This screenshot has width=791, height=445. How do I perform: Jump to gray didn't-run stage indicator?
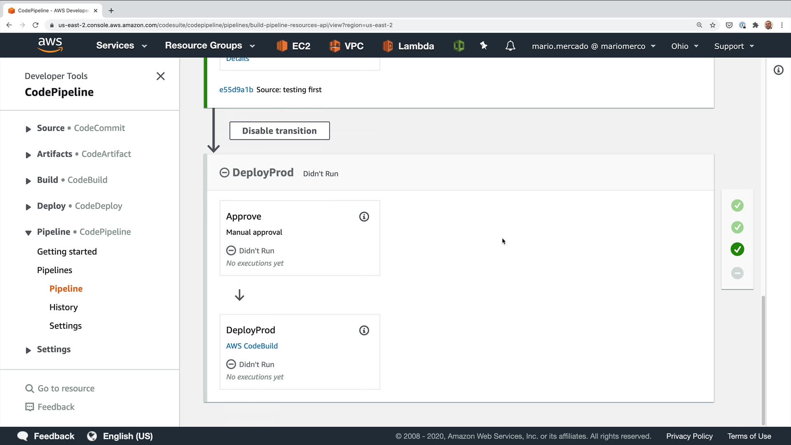click(x=737, y=273)
